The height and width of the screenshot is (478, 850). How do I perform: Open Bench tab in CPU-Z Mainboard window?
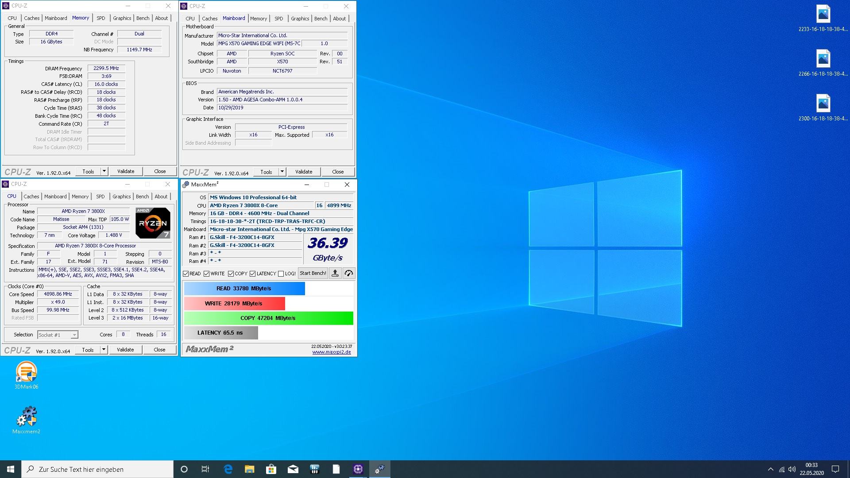(321, 19)
